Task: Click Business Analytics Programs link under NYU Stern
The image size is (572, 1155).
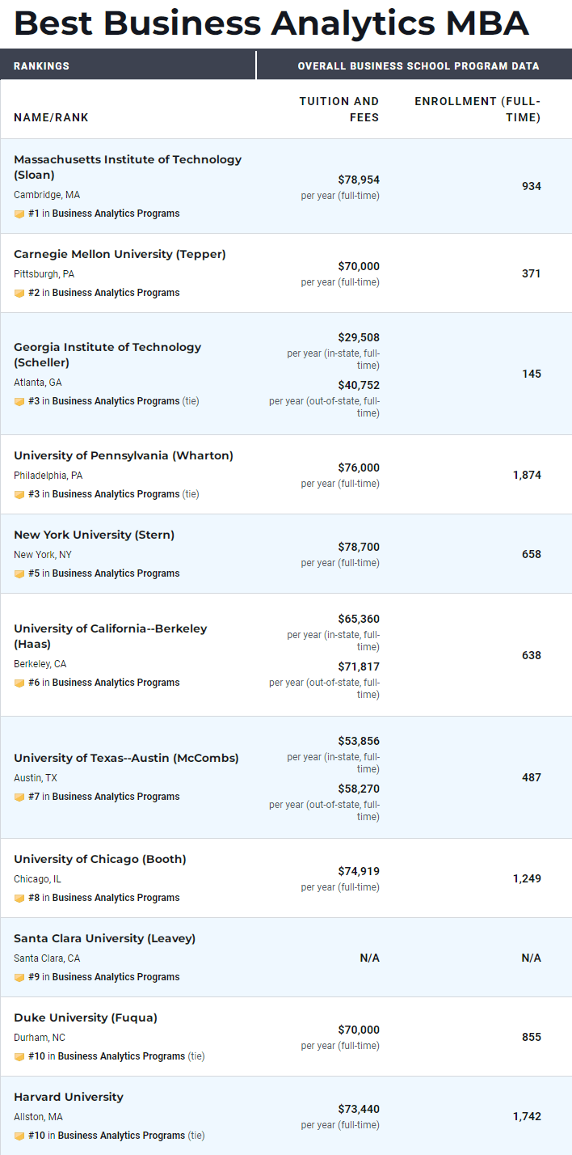Action: click(116, 573)
